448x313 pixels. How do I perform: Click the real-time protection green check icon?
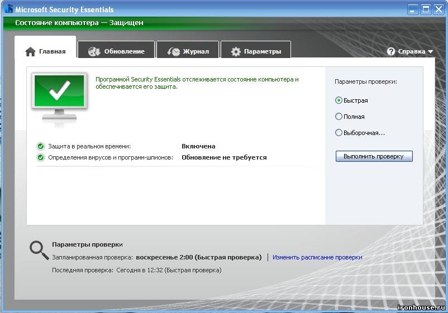(41, 146)
